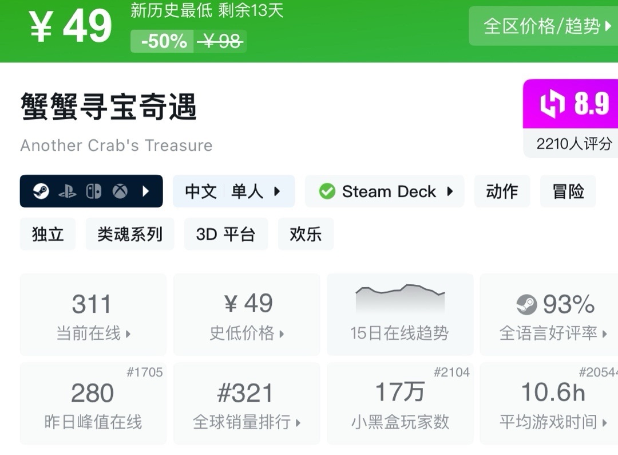Click the Xiaoheihe logo beside 8.9 score

[552, 104]
